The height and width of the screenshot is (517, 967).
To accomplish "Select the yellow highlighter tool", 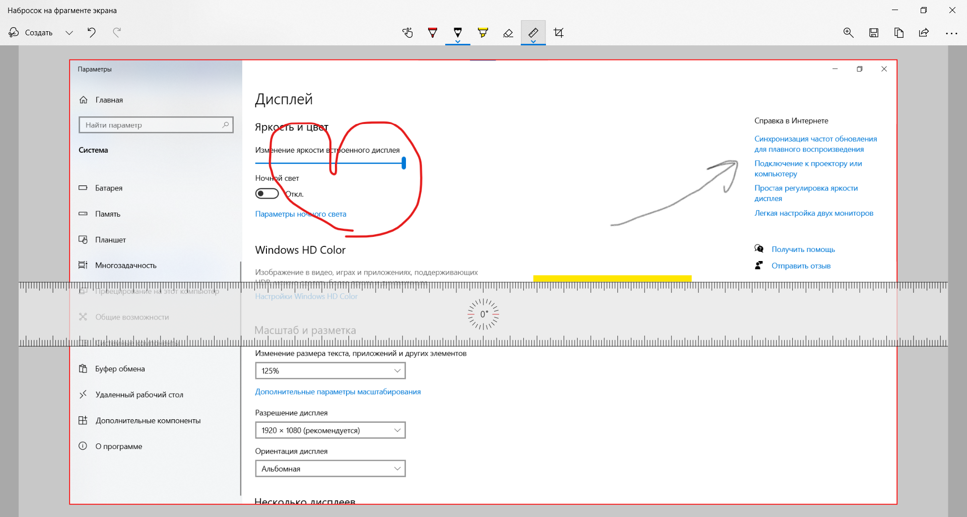I will pyautogui.click(x=483, y=33).
